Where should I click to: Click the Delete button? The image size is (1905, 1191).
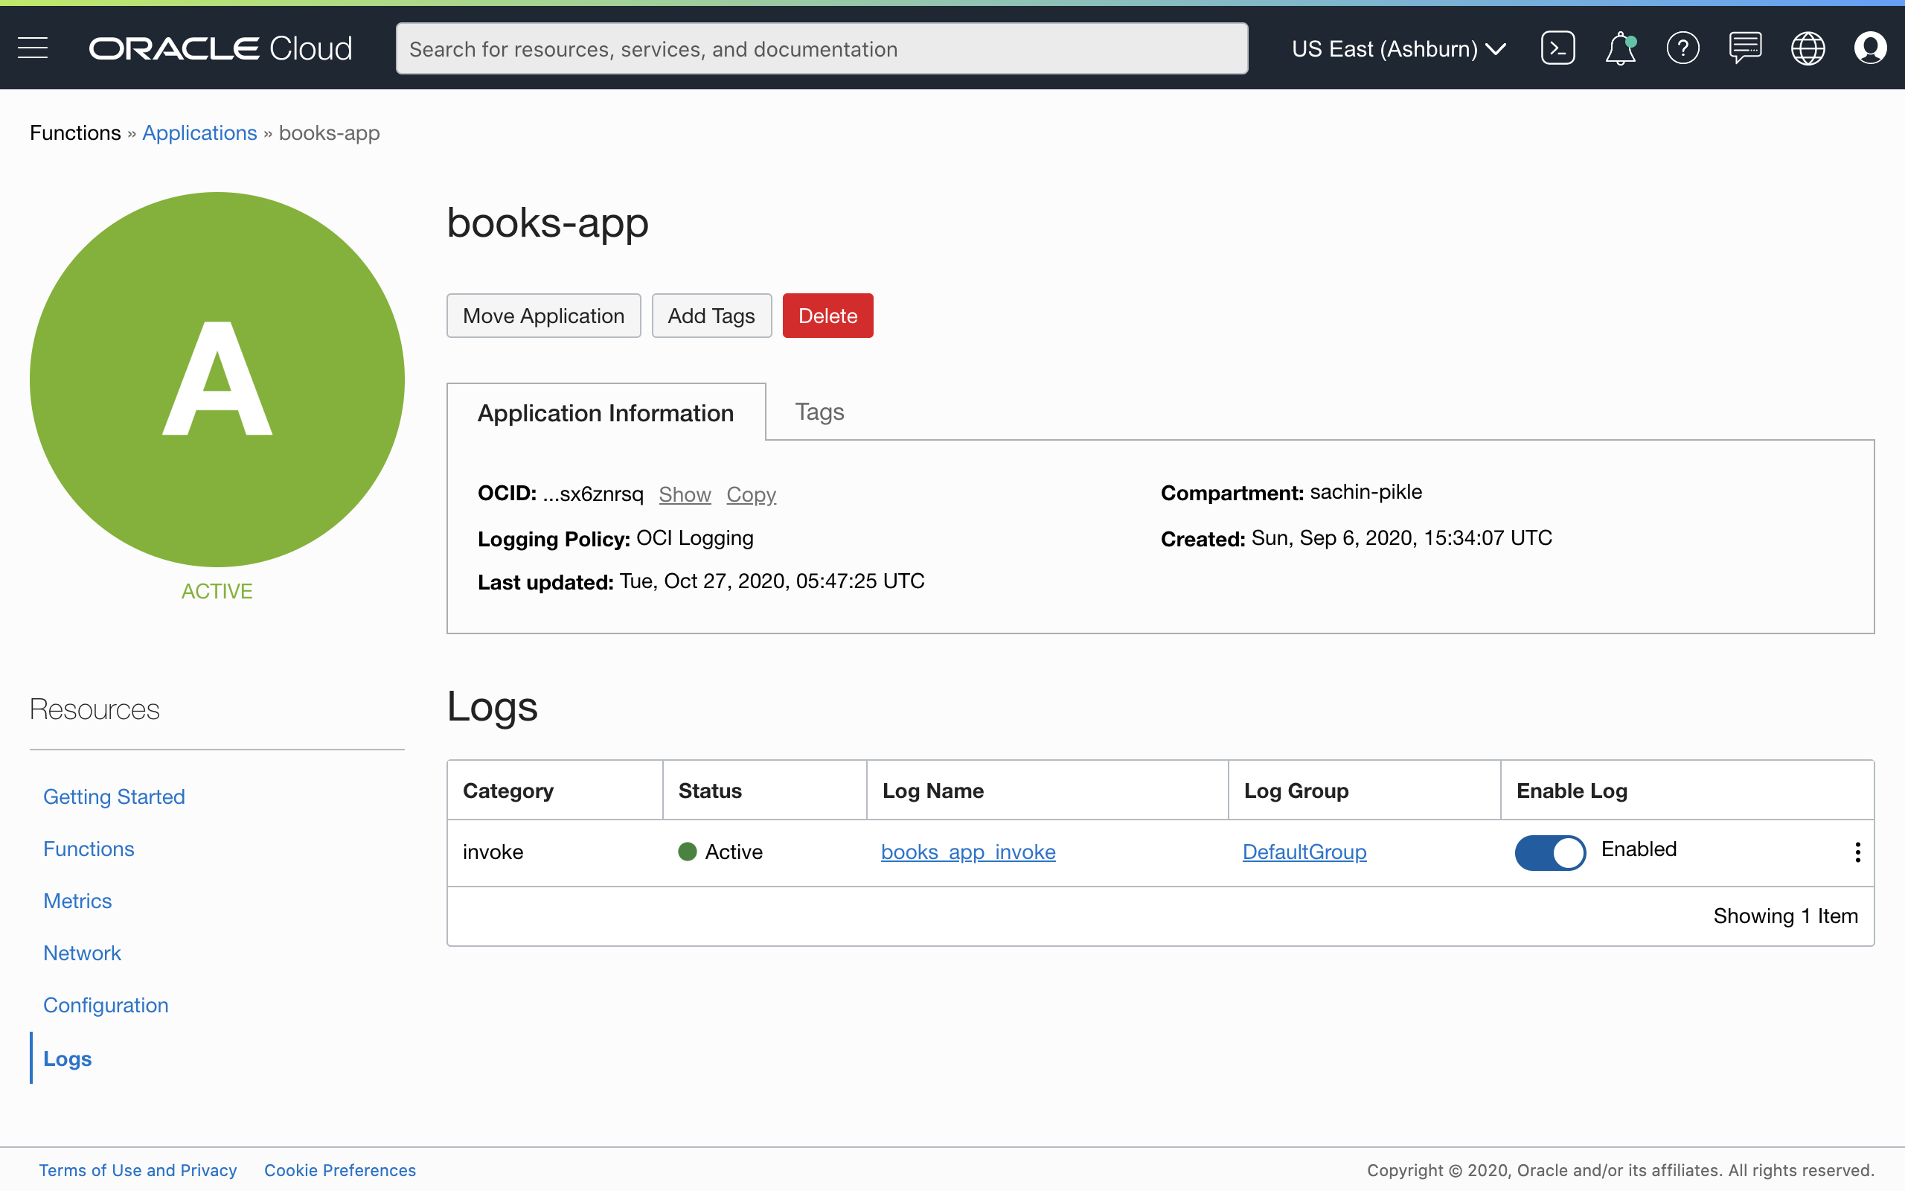[x=827, y=315]
